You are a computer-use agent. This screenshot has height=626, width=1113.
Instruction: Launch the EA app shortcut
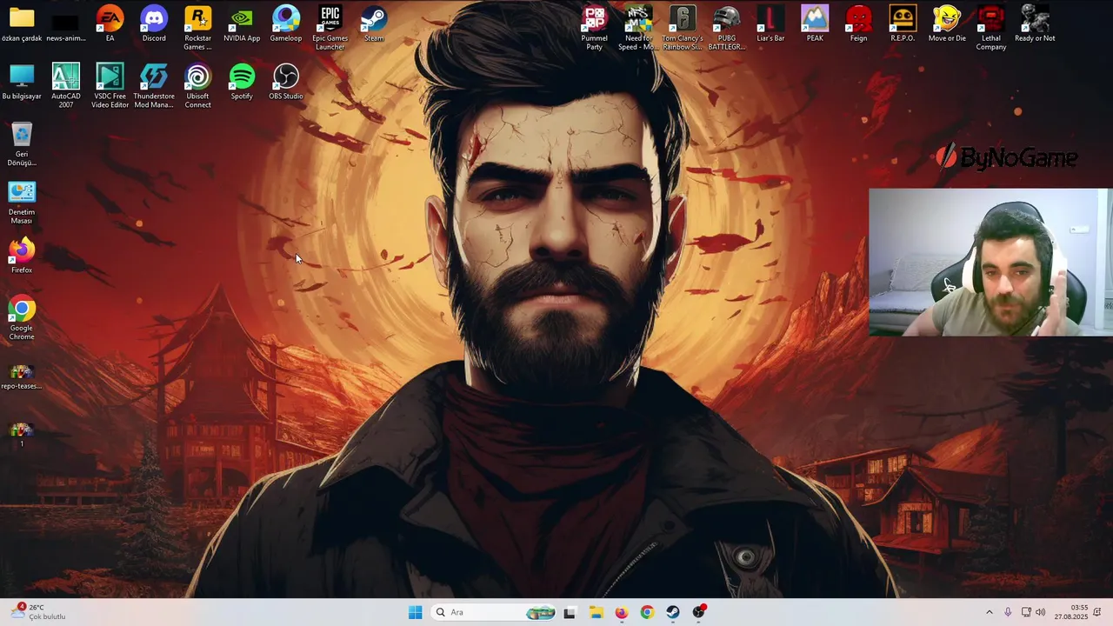pyautogui.click(x=110, y=24)
